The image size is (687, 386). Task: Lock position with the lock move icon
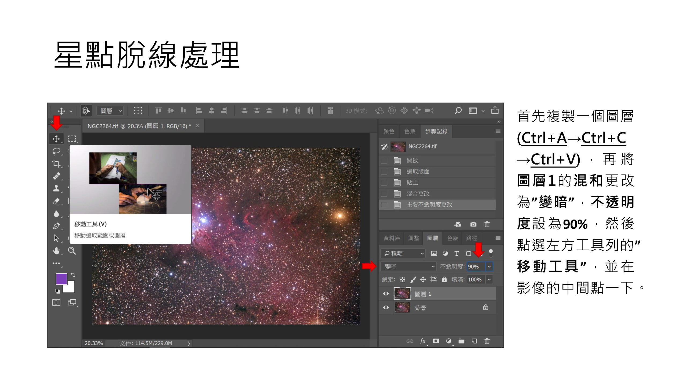click(x=423, y=280)
